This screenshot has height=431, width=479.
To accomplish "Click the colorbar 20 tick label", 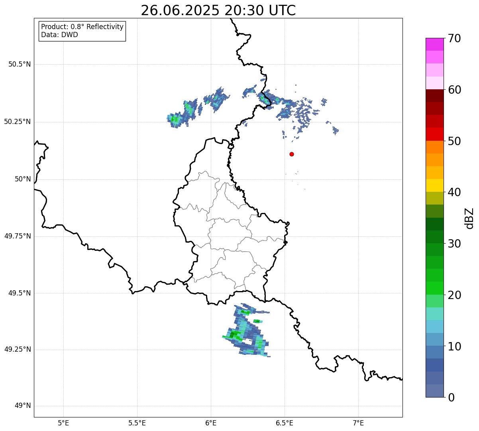I will 454,295.
